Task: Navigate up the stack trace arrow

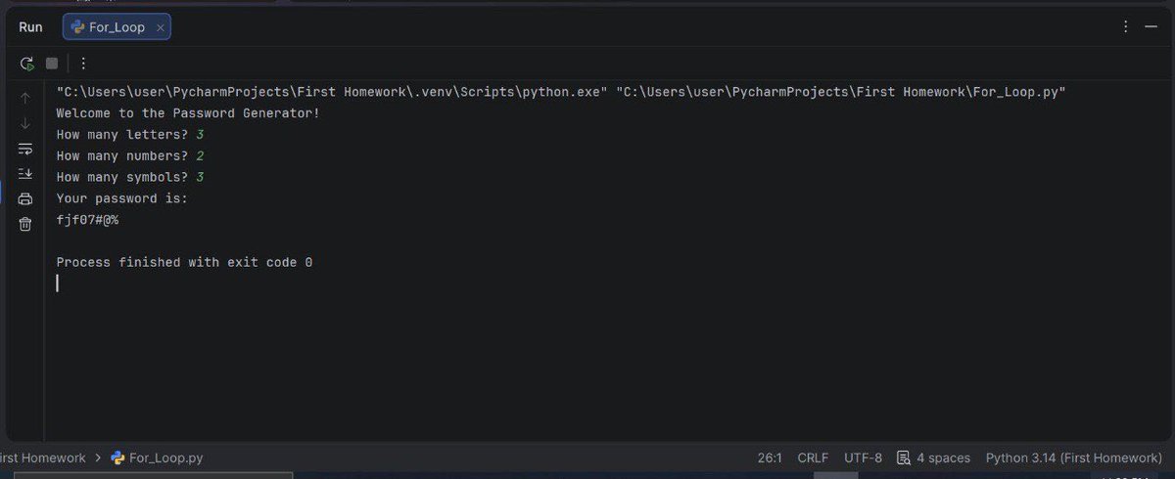Action: [25, 98]
